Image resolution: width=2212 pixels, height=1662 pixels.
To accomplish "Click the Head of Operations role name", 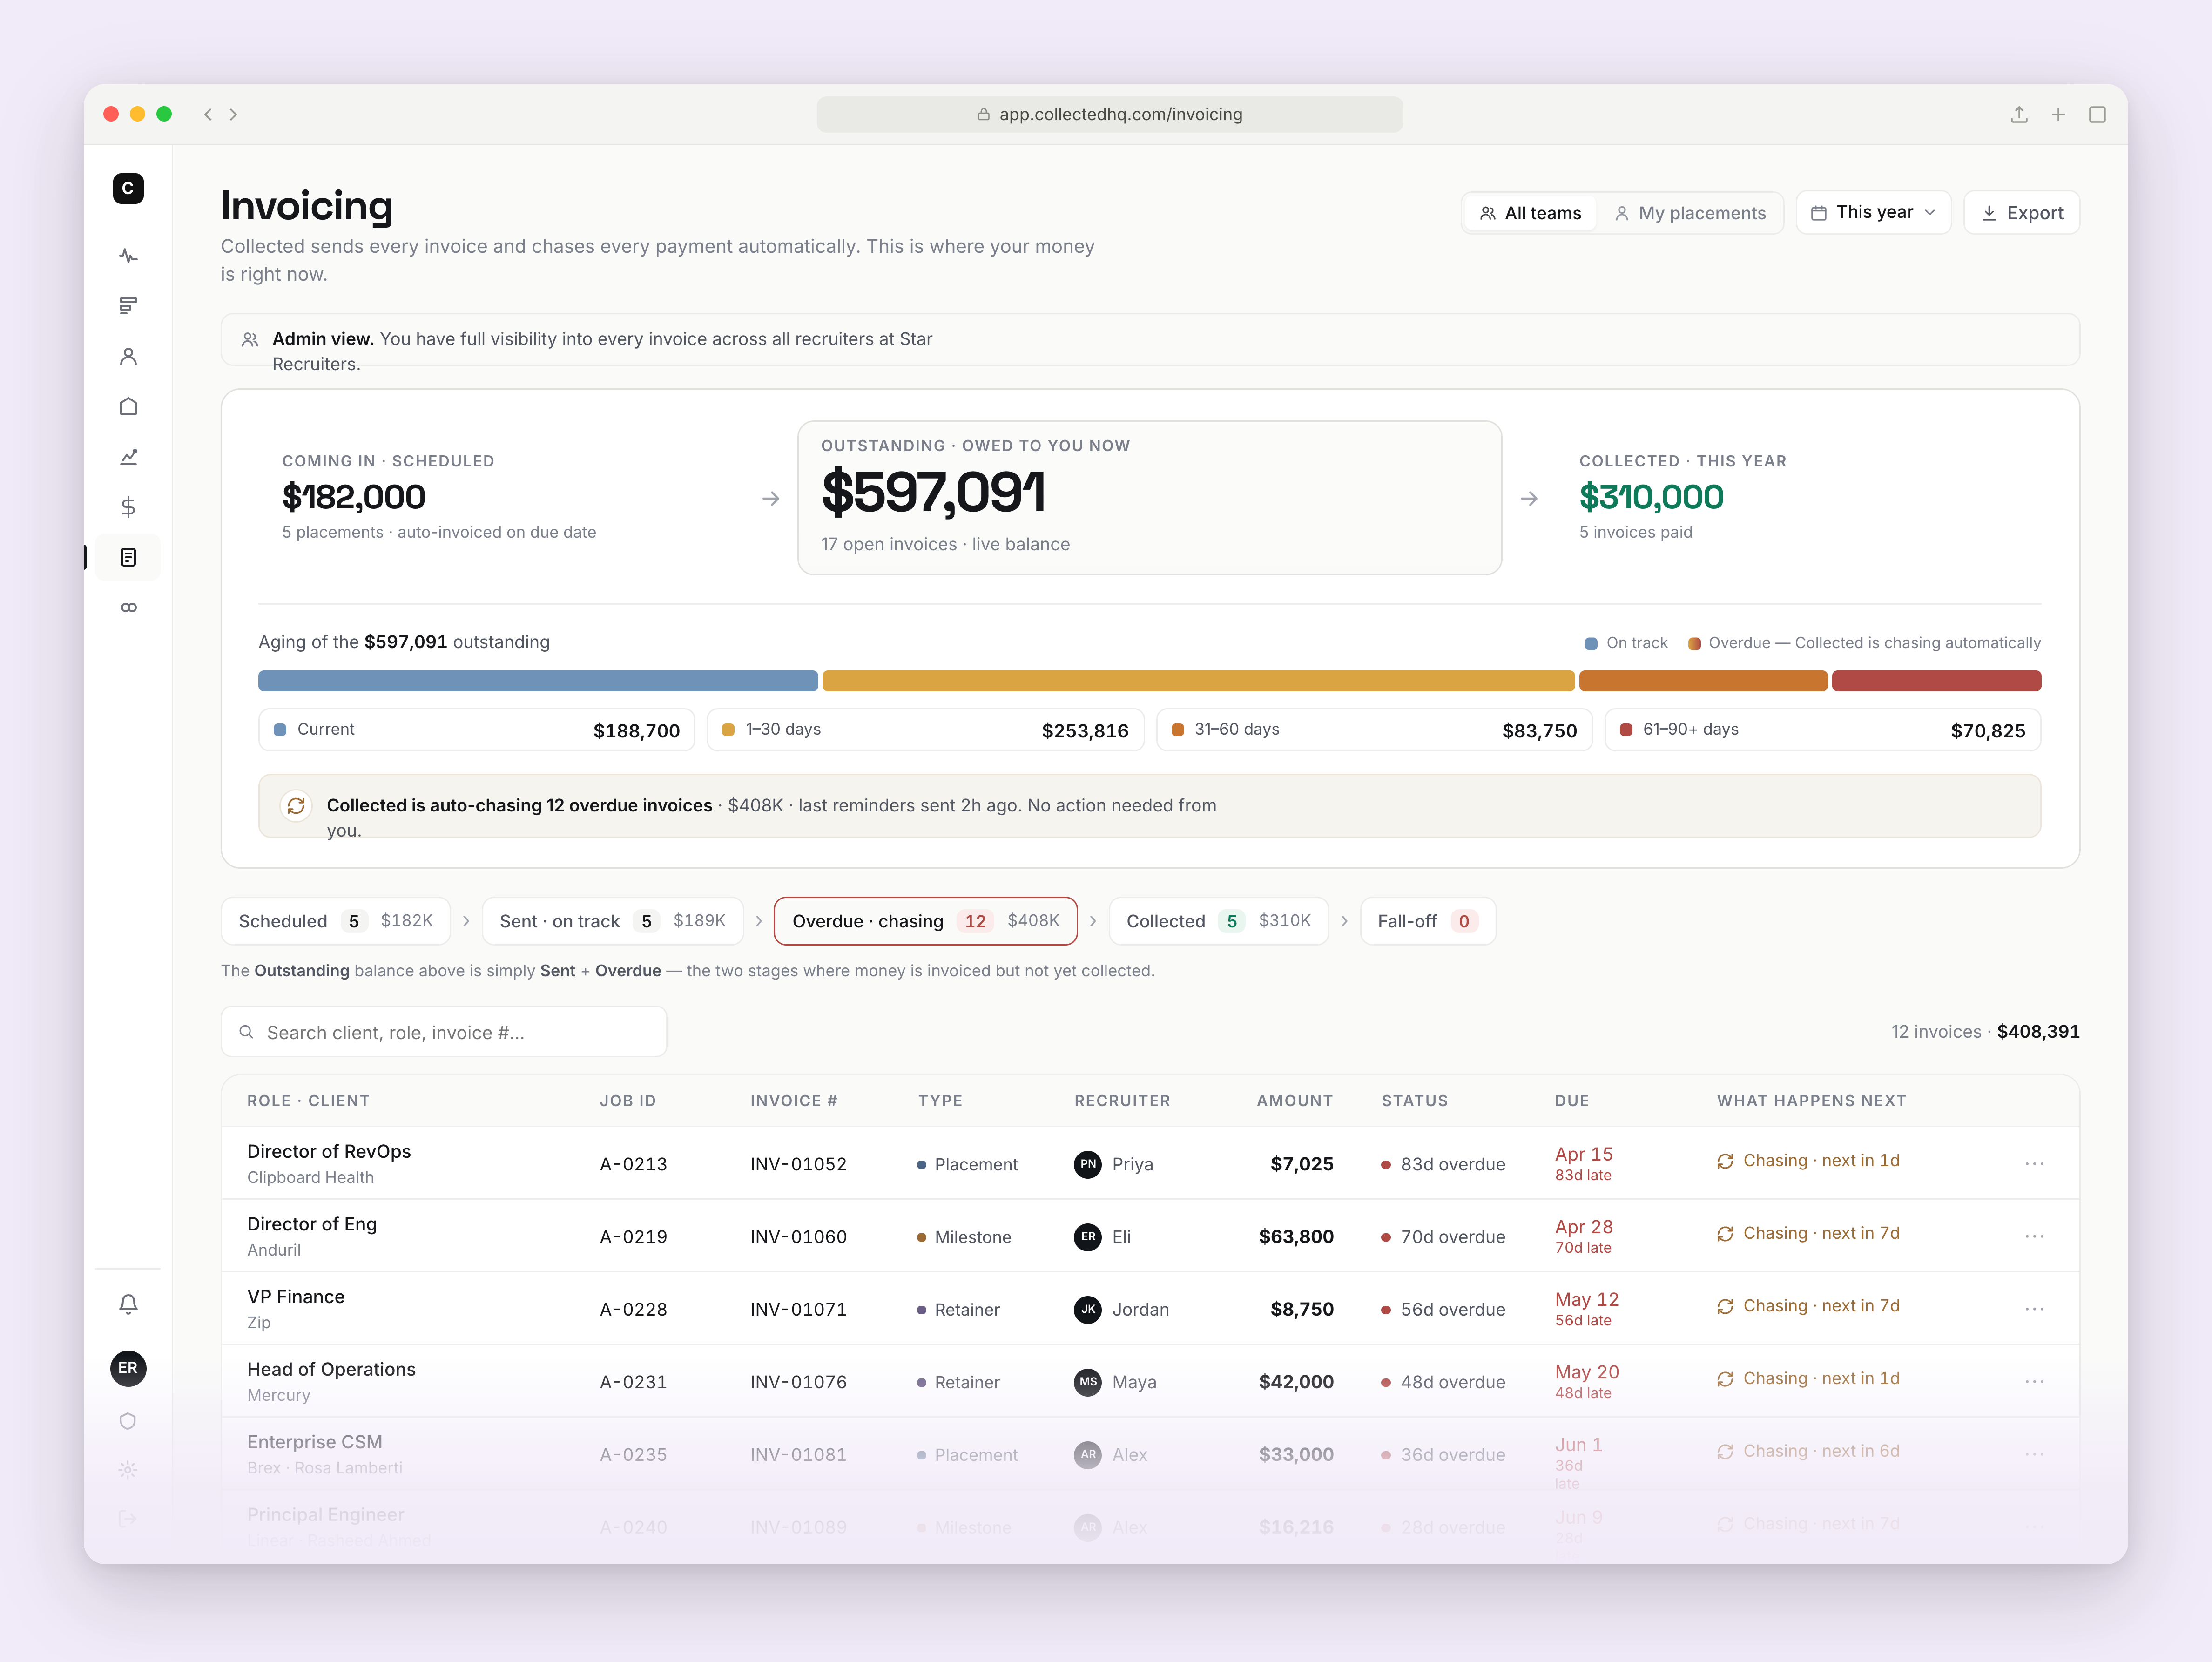I will pos(331,1369).
